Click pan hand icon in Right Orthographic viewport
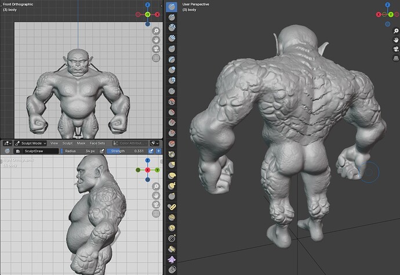The height and width of the screenshot is (275, 400). pos(156,196)
